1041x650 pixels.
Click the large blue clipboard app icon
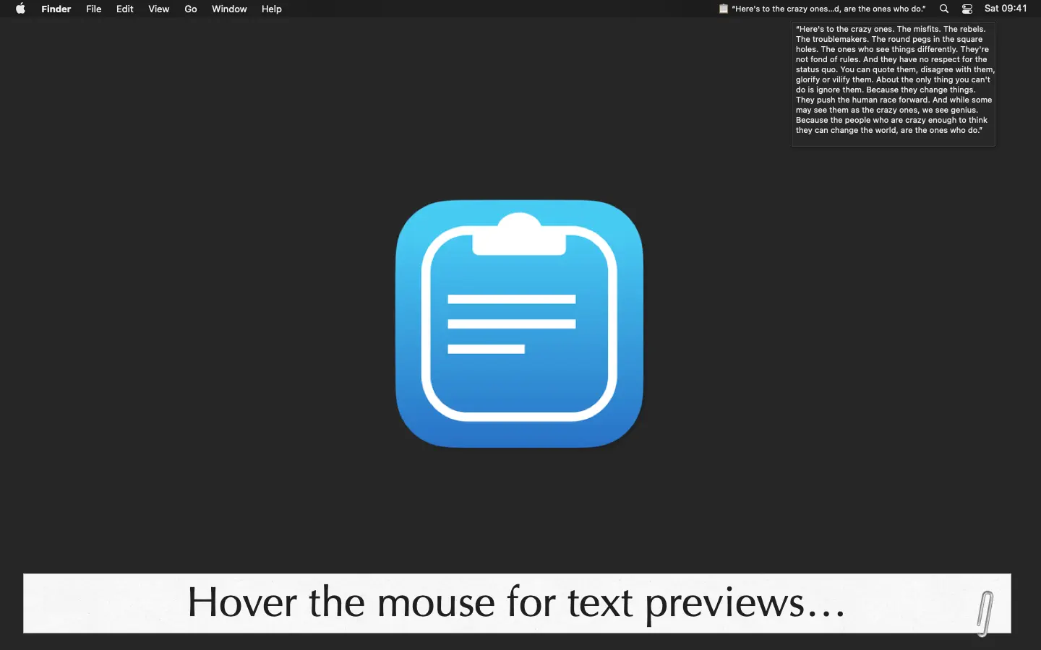[519, 324]
